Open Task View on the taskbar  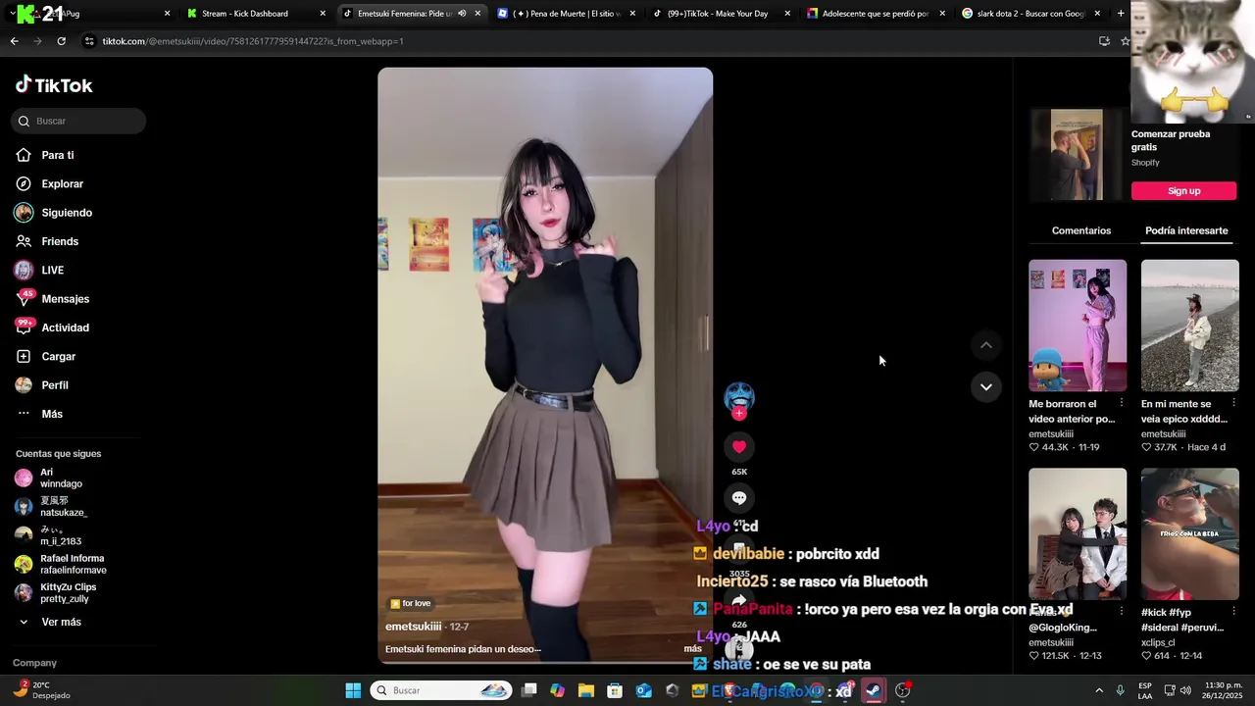529,690
